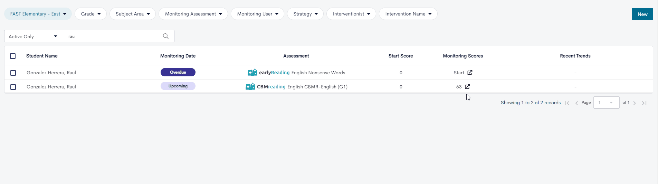
Task: Jump to last page arrow
Action: click(x=644, y=103)
